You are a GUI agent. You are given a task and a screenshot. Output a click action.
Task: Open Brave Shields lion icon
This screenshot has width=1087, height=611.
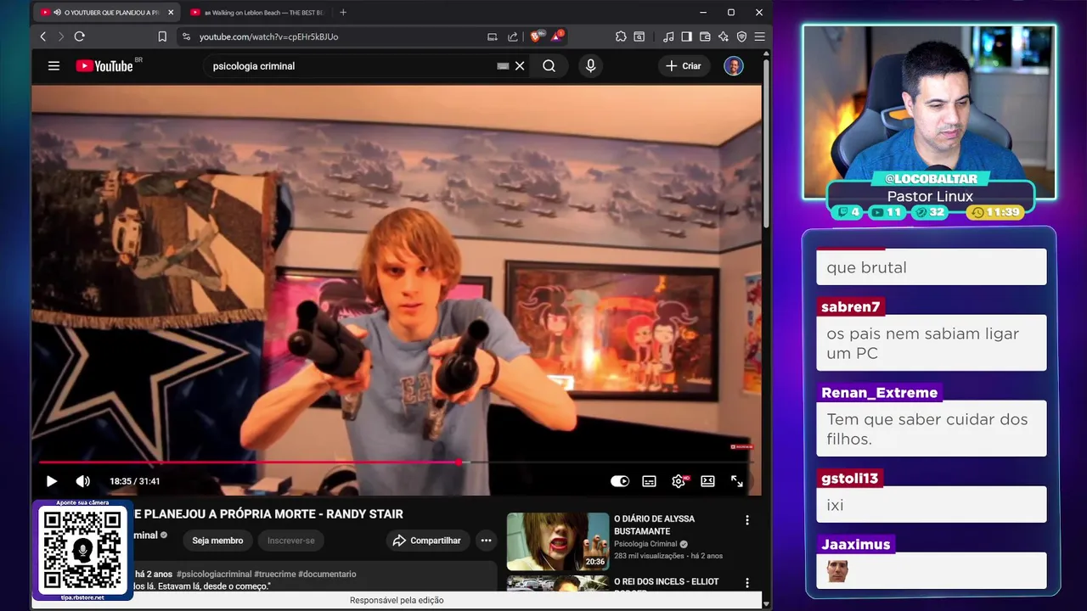pos(536,36)
